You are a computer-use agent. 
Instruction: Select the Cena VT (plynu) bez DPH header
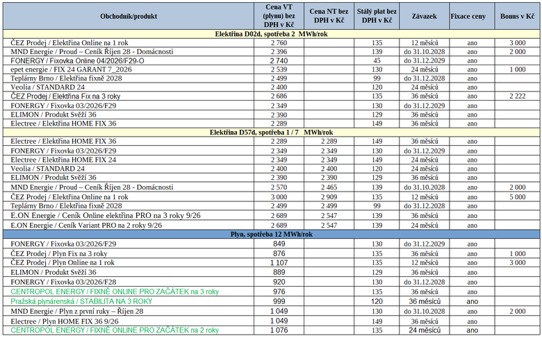(x=279, y=16)
